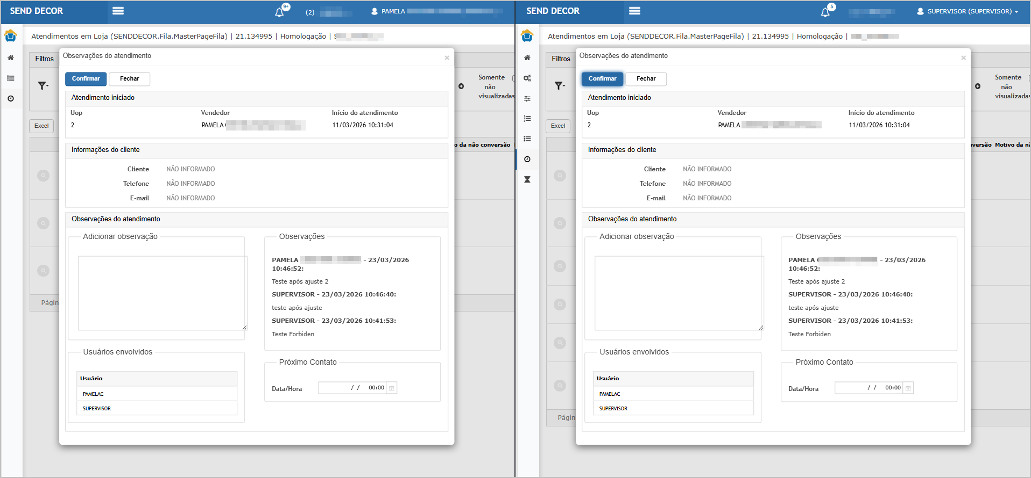Click the numbered list icon in the supervisor sidebar
The height and width of the screenshot is (478, 1031).
point(527,119)
